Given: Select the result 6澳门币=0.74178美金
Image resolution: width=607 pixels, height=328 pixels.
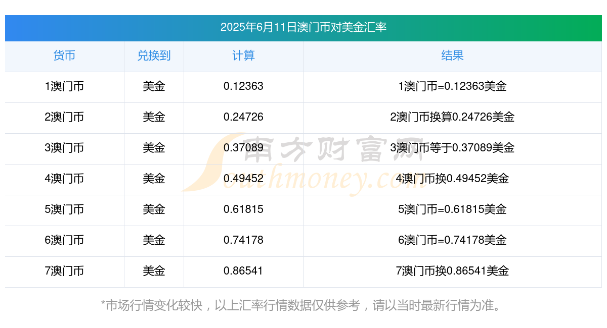Looking at the screenshot, I should (x=452, y=240).
